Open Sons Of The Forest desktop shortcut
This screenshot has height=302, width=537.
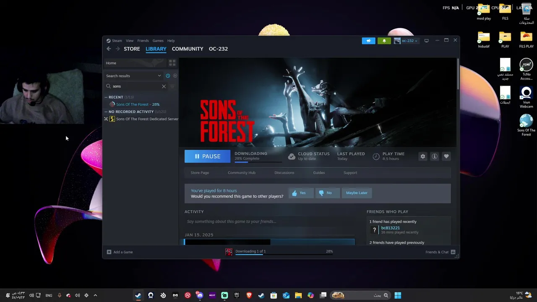[526, 125]
